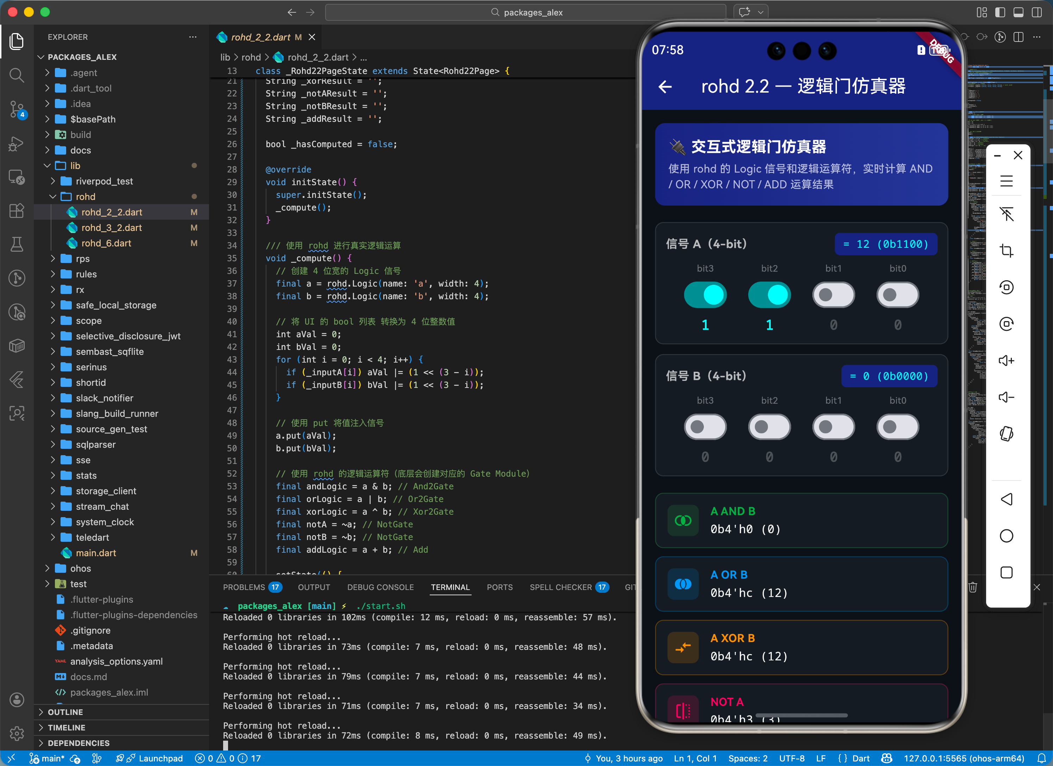
Task: Click the emulator volume up icon
Action: pyautogui.click(x=1006, y=360)
